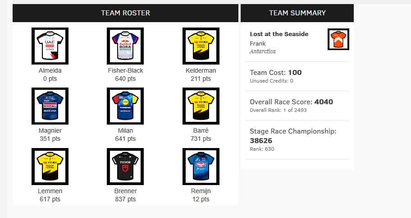Image resolution: width=411 pixels, height=218 pixels.
Task: Click the Fisher-Black rider name
Action: (x=126, y=70)
